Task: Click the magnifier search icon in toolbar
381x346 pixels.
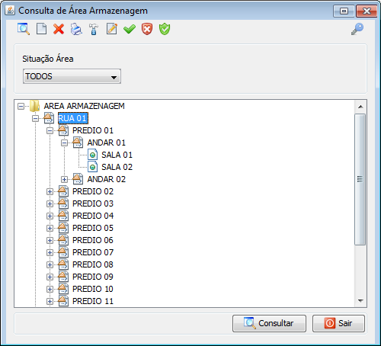Action: coord(24,29)
